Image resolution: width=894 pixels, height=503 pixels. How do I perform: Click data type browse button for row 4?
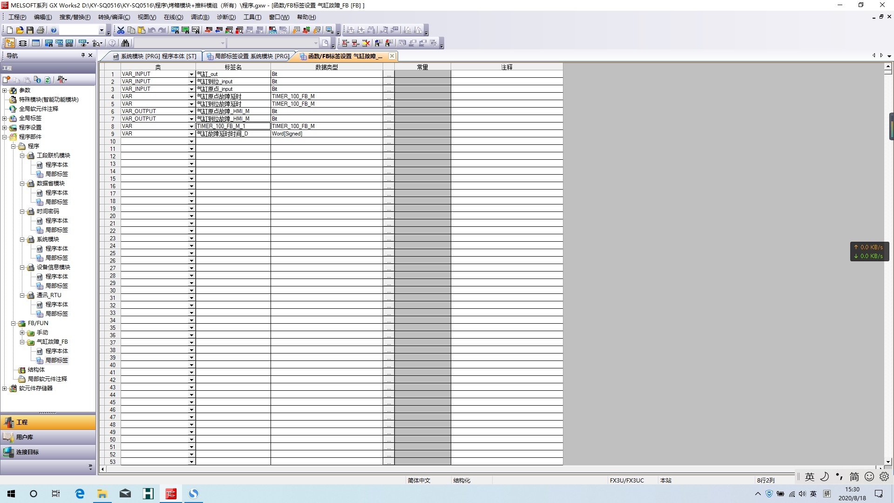click(x=388, y=97)
